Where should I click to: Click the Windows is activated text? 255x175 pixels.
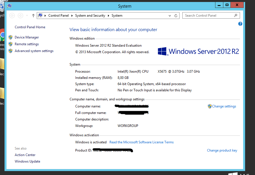click(x=91, y=142)
